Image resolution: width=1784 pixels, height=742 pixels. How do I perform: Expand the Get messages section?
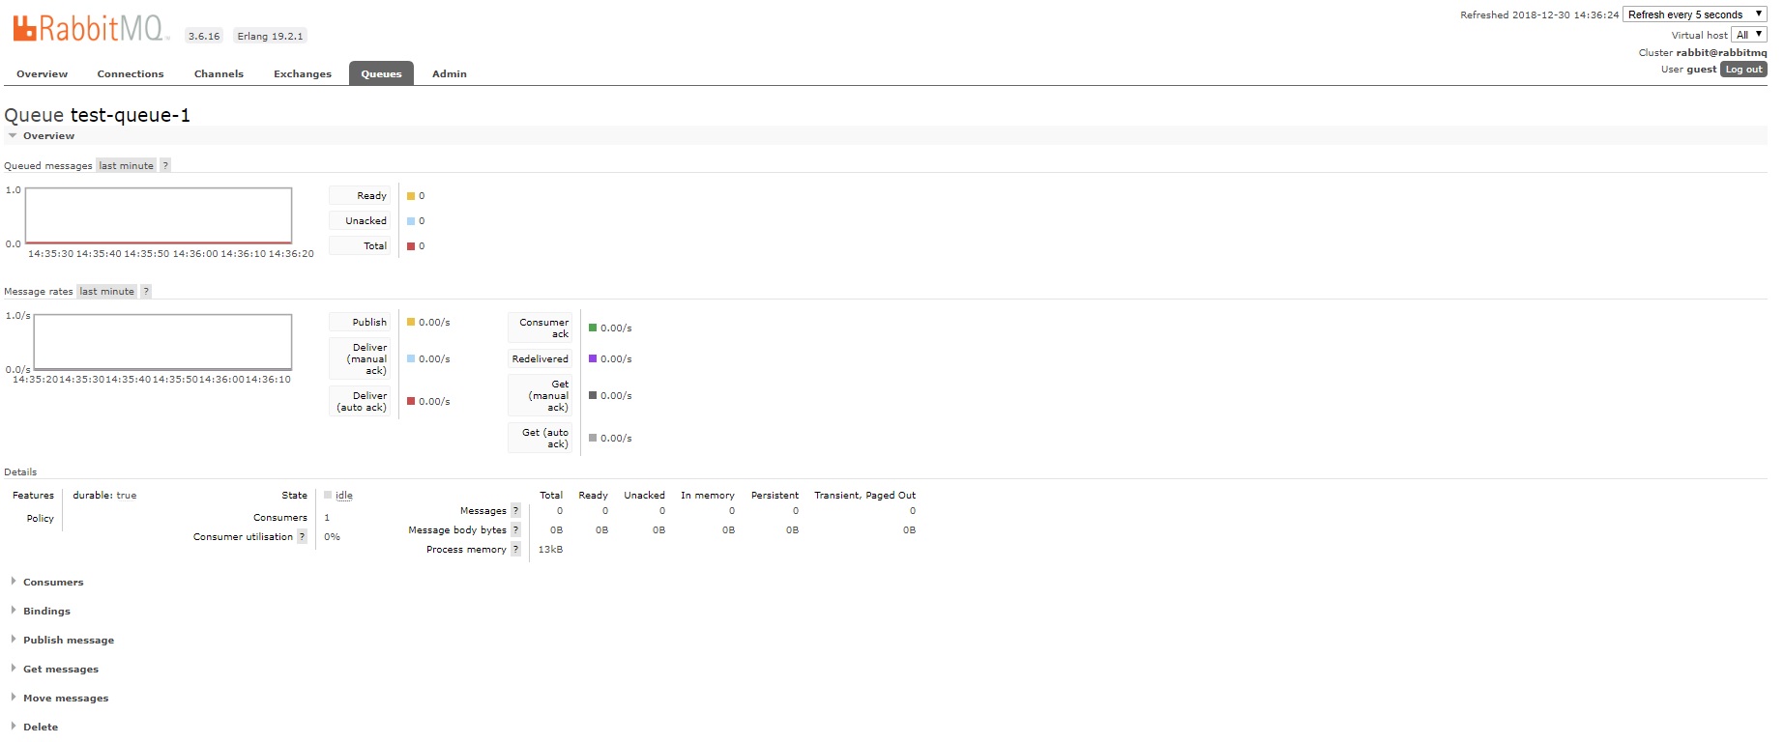pyautogui.click(x=60, y=670)
